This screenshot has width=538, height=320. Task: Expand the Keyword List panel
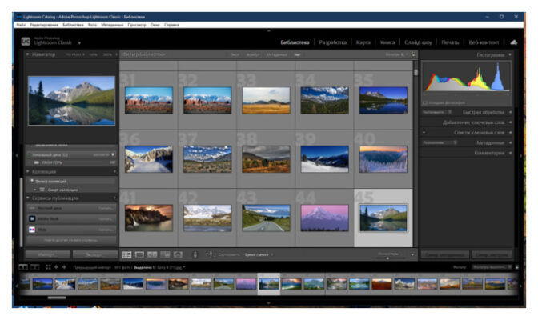[x=510, y=132]
